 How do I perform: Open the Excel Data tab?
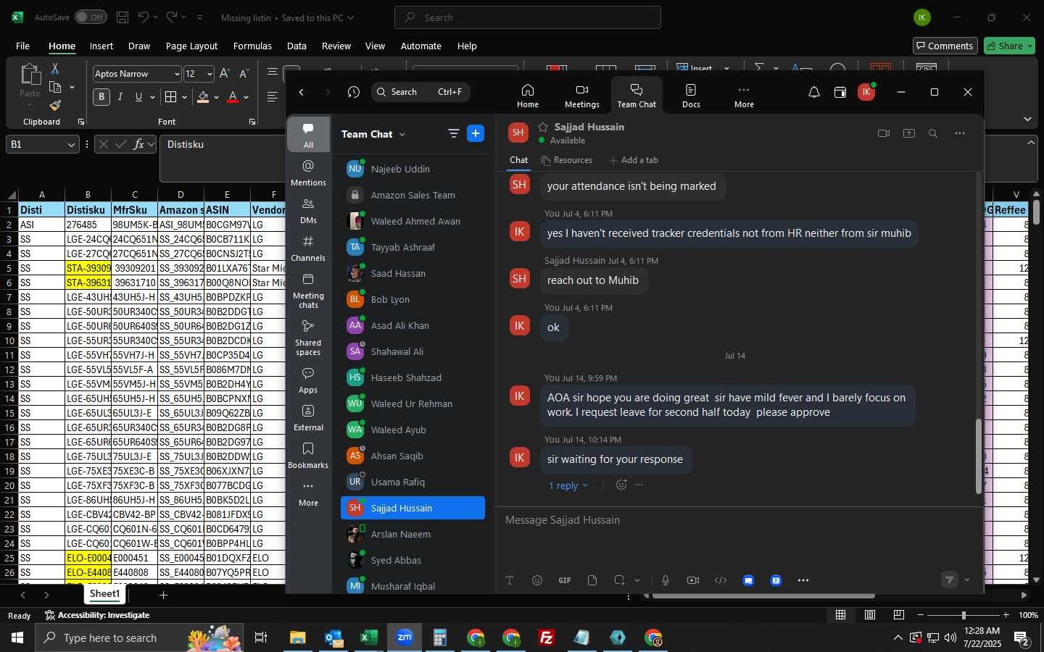(297, 46)
